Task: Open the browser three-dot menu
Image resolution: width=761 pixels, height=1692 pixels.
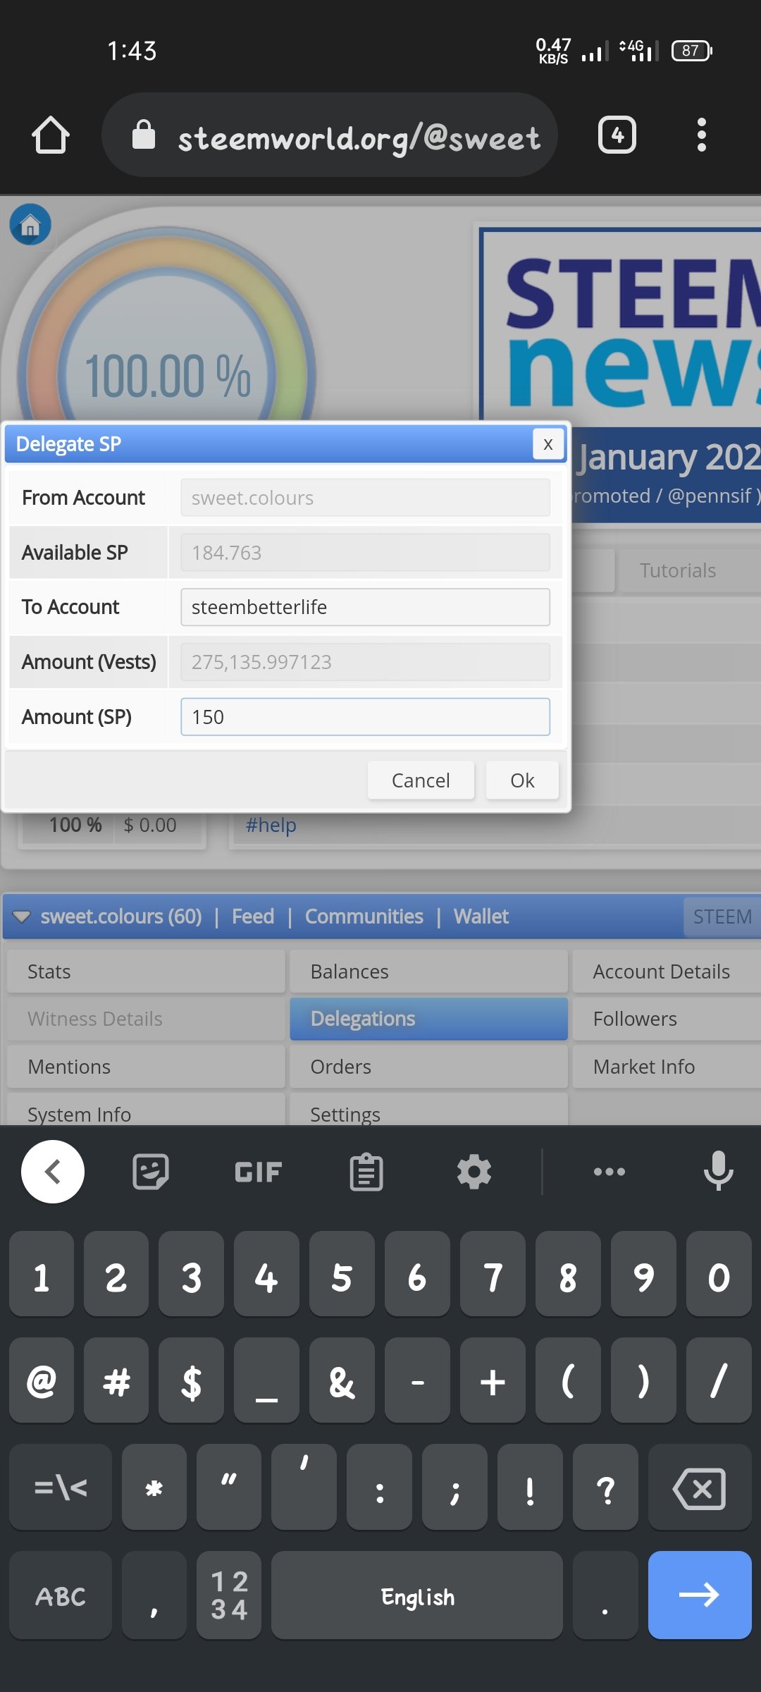Action: (x=701, y=135)
